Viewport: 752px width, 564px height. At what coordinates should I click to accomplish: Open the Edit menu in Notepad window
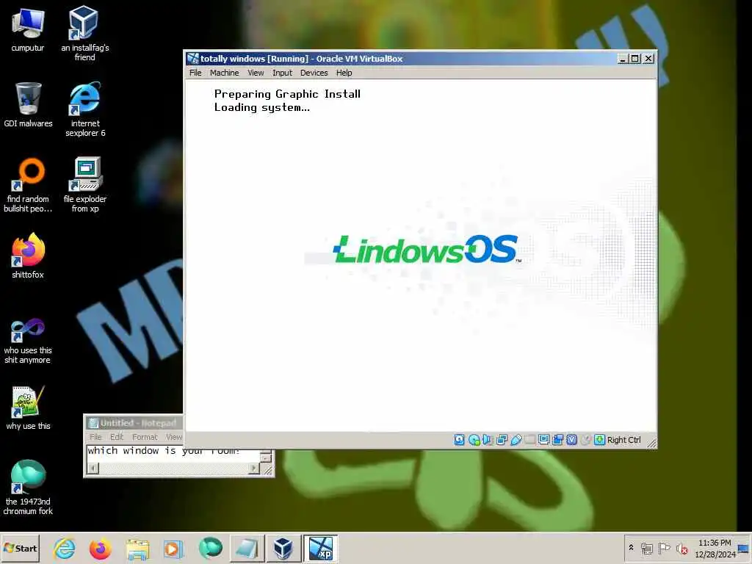coord(117,437)
